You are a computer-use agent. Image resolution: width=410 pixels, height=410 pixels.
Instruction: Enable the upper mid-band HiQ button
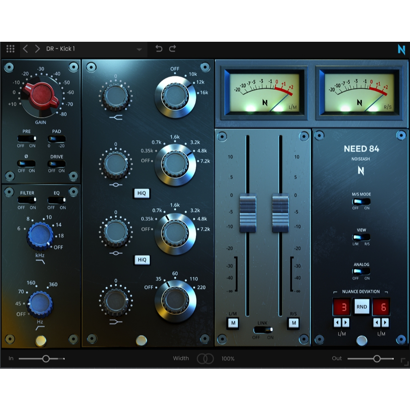click(x=142, y=193)
